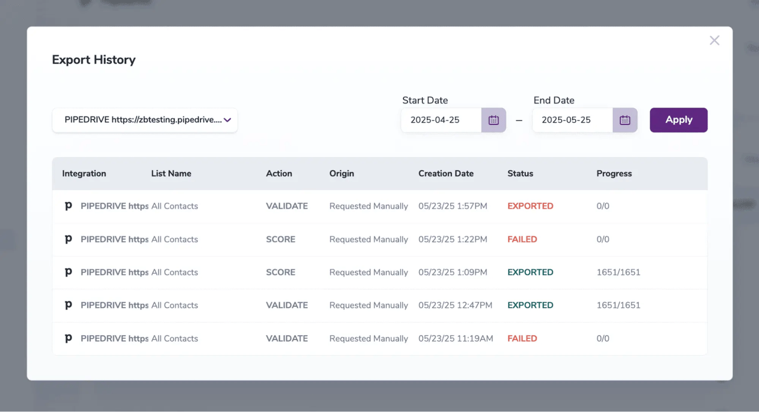This screenshot has width=759, height=412.
Task: Click the red EXPORTED status at 1:57PM
Action: pyautogui.click(x=530, y=206)
